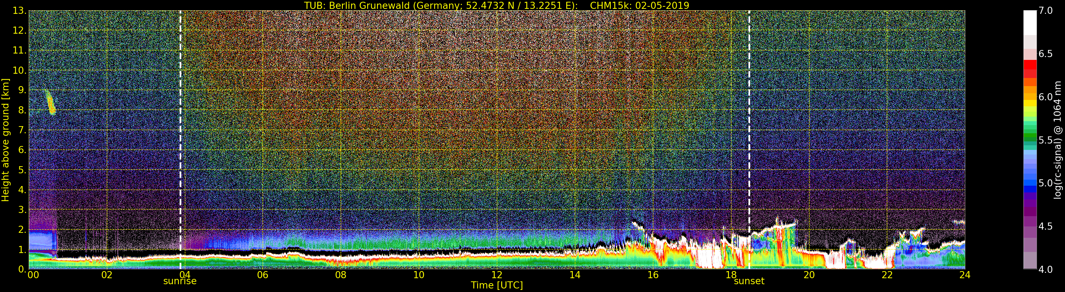This screenshot has width=1065, height=292.
Task: Click the sunset dashed white line
Action: (x=749, y=140)
